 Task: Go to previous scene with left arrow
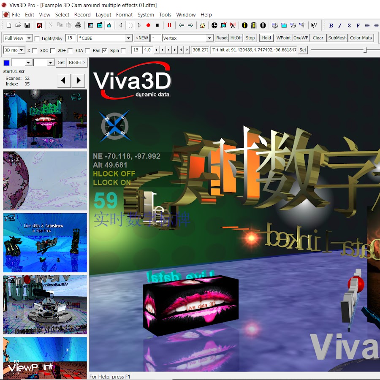point(64,81)
